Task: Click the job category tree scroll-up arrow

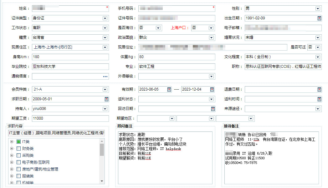Action: (x=102, y=141)
